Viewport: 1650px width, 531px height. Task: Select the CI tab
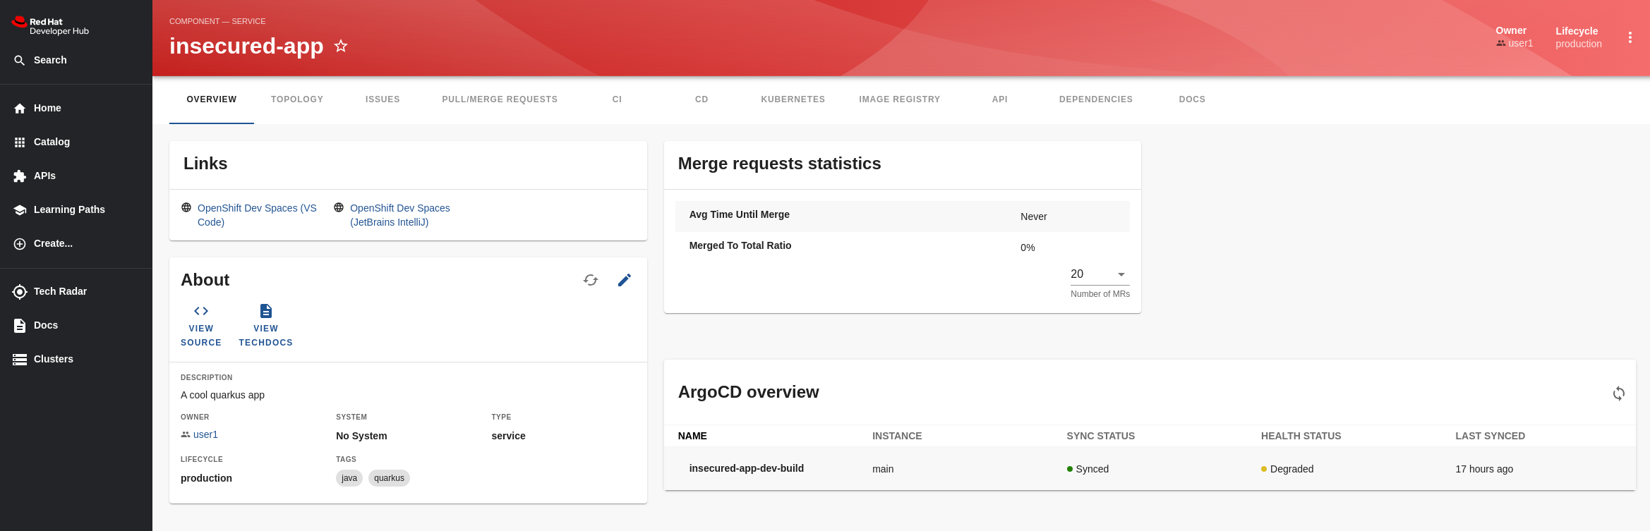(x=617, y=99)
